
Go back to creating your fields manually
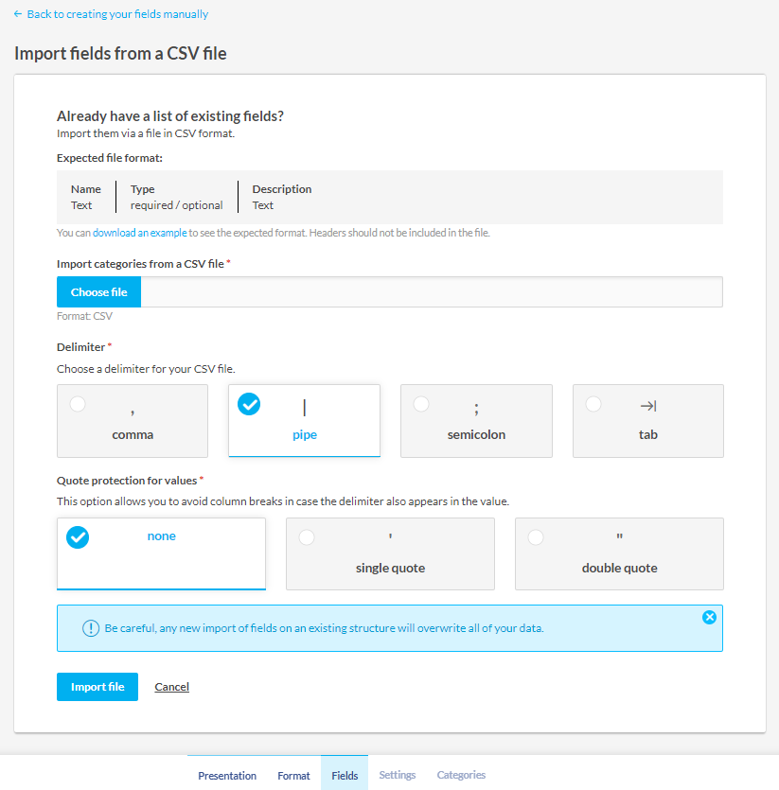(117, 14)
